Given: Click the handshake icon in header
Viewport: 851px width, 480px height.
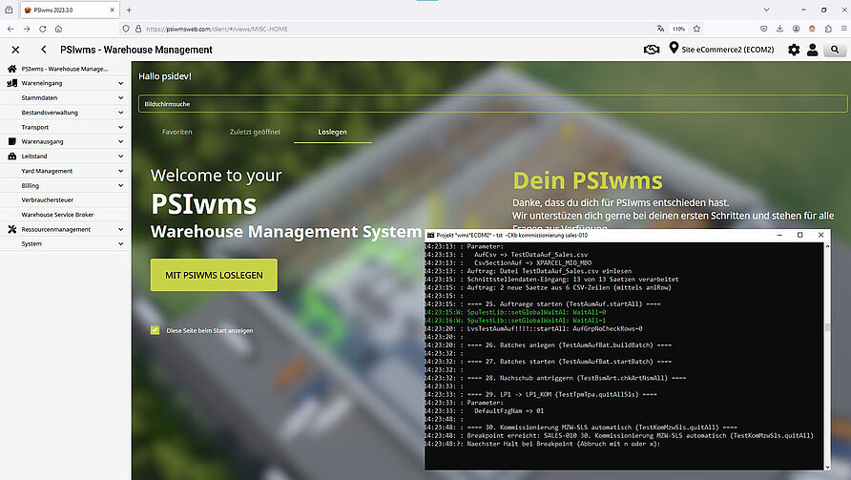Looking at the screenshot, I should coord(652,50).
